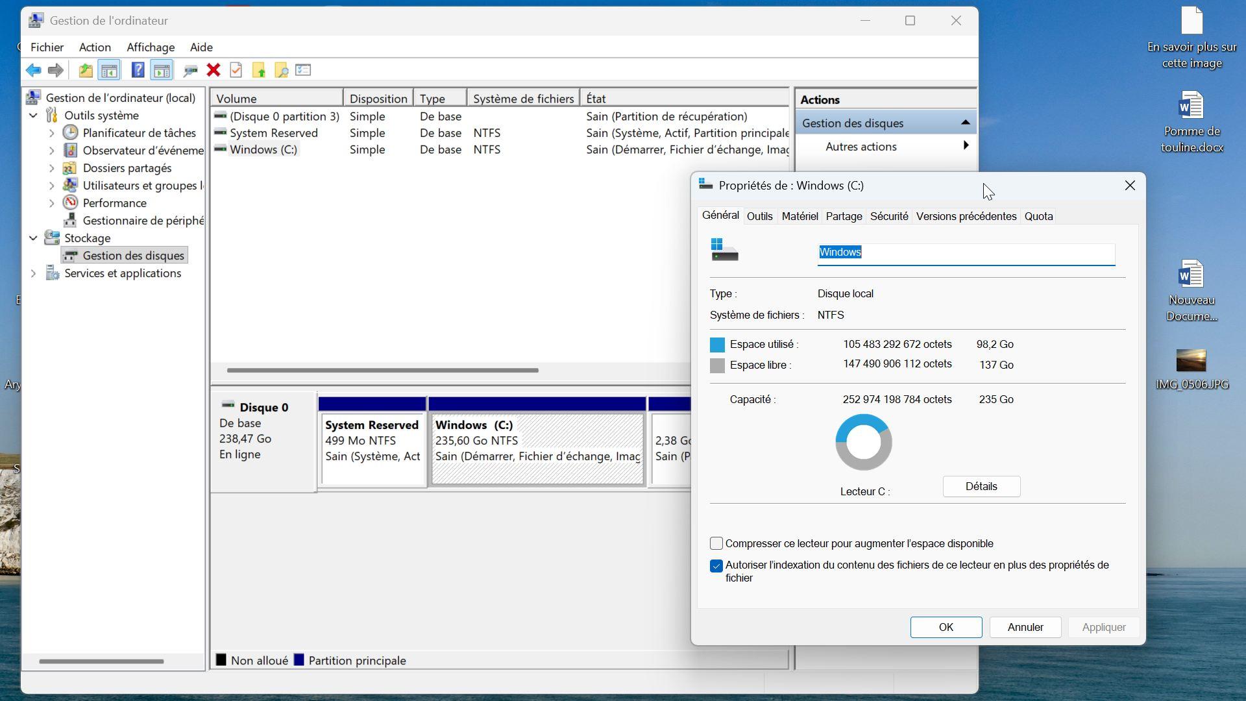Click the properties checkmark page toolbar icon
Screen dimensions: 1246x701
236,70
